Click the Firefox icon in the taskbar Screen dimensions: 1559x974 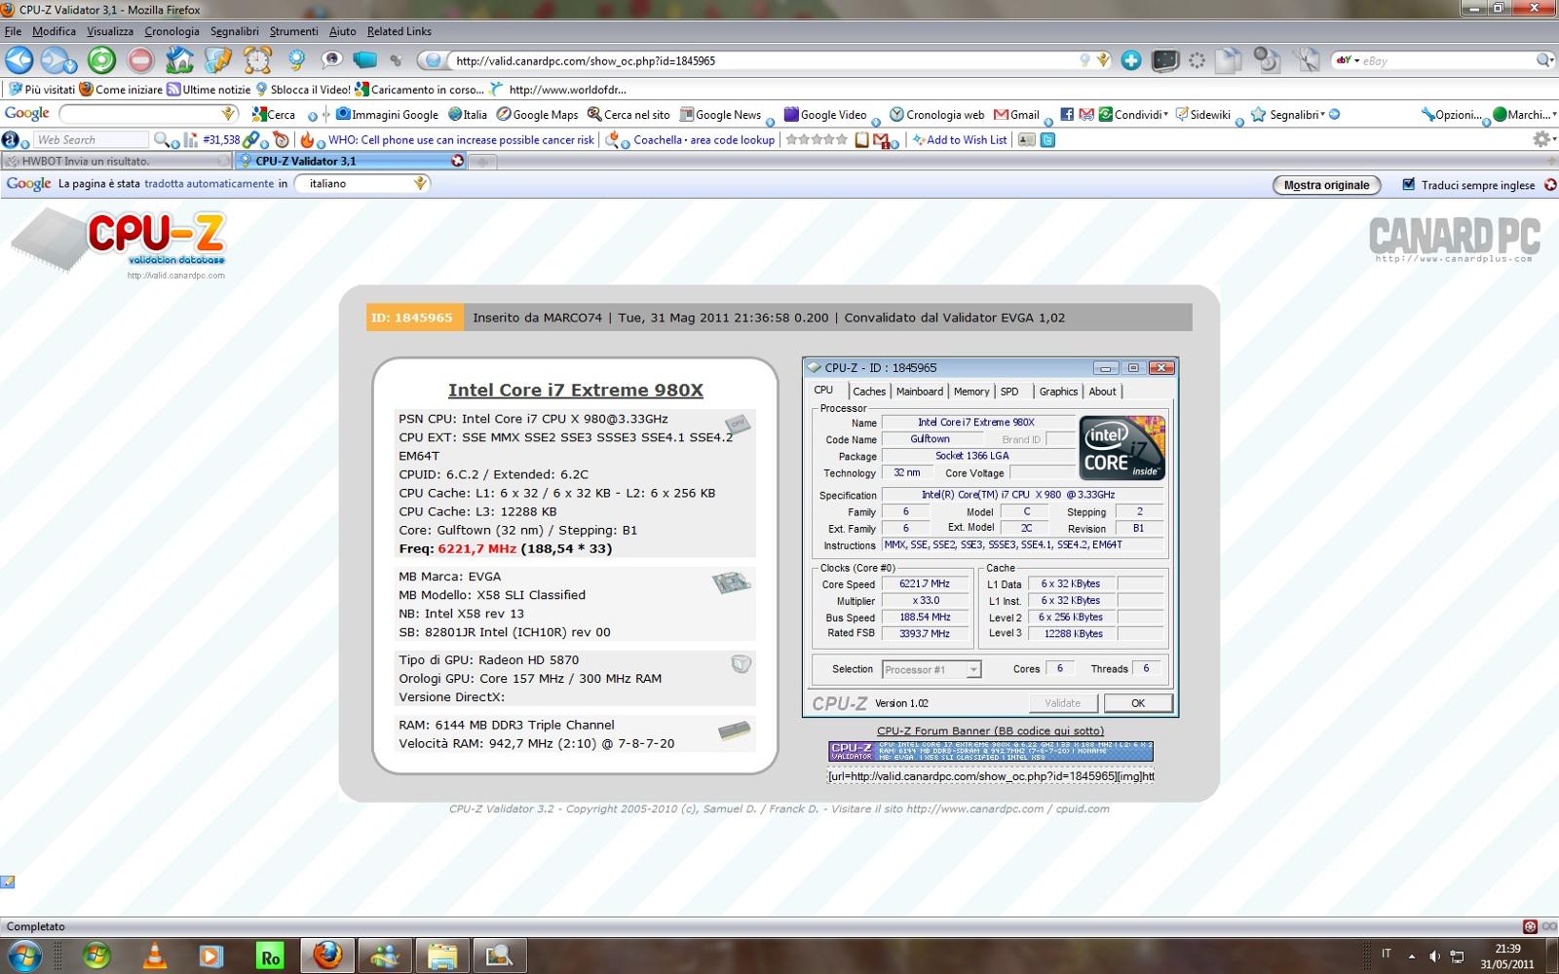pyautogui.click(x=327, y=956)
